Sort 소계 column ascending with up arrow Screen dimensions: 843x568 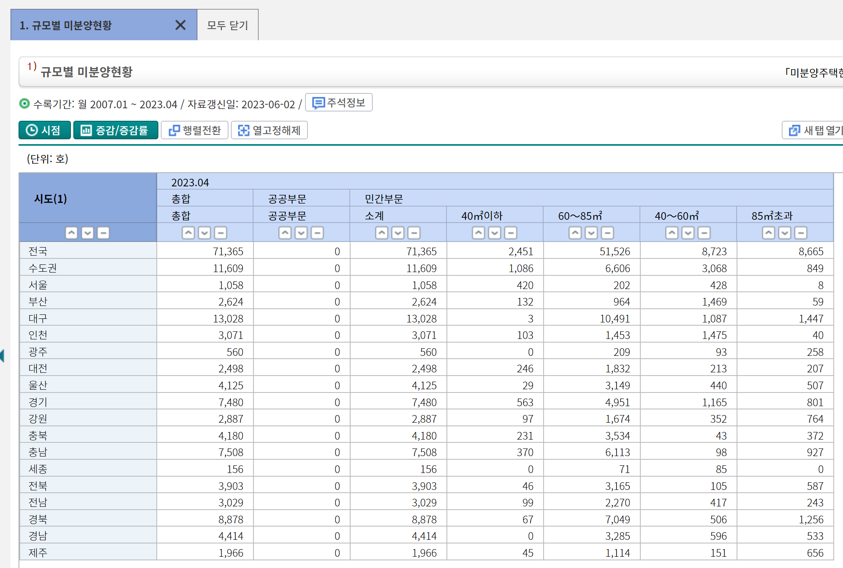(382, 233)
